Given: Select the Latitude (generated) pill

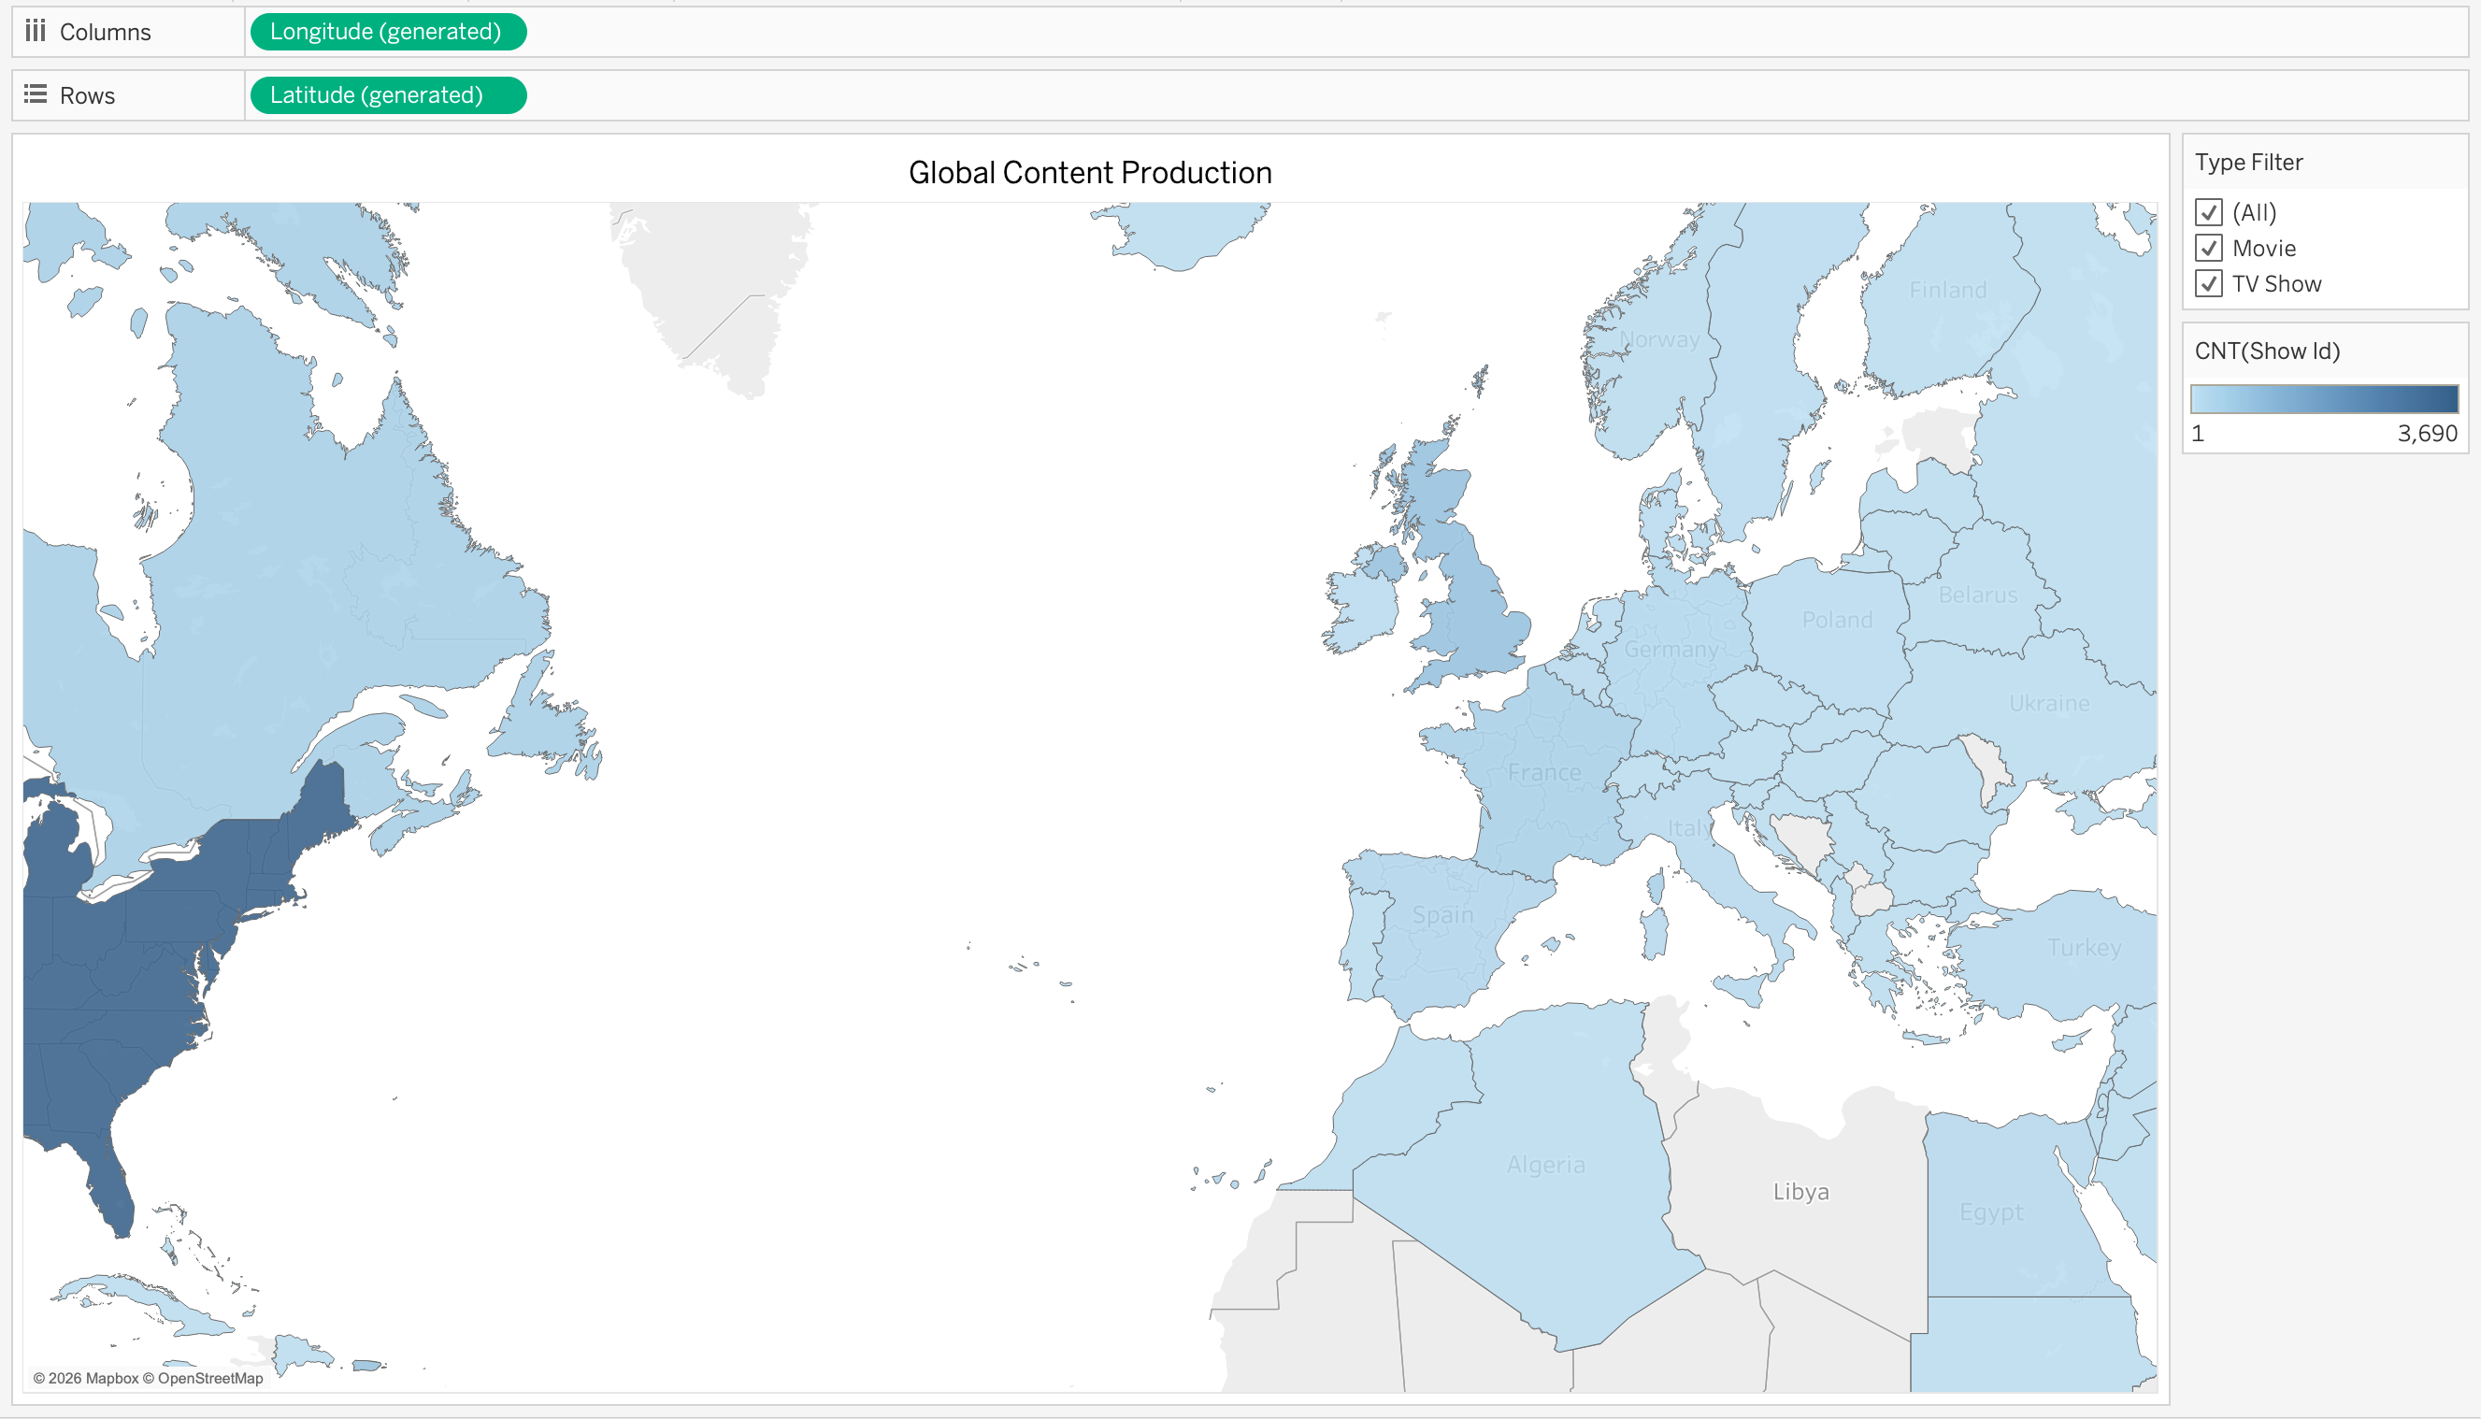Looking at the screenshot, I should tap(388, 94).
